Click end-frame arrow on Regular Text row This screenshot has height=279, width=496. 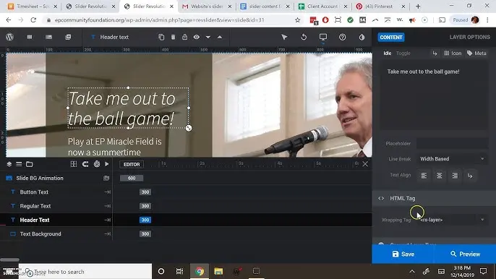(108, 206)
